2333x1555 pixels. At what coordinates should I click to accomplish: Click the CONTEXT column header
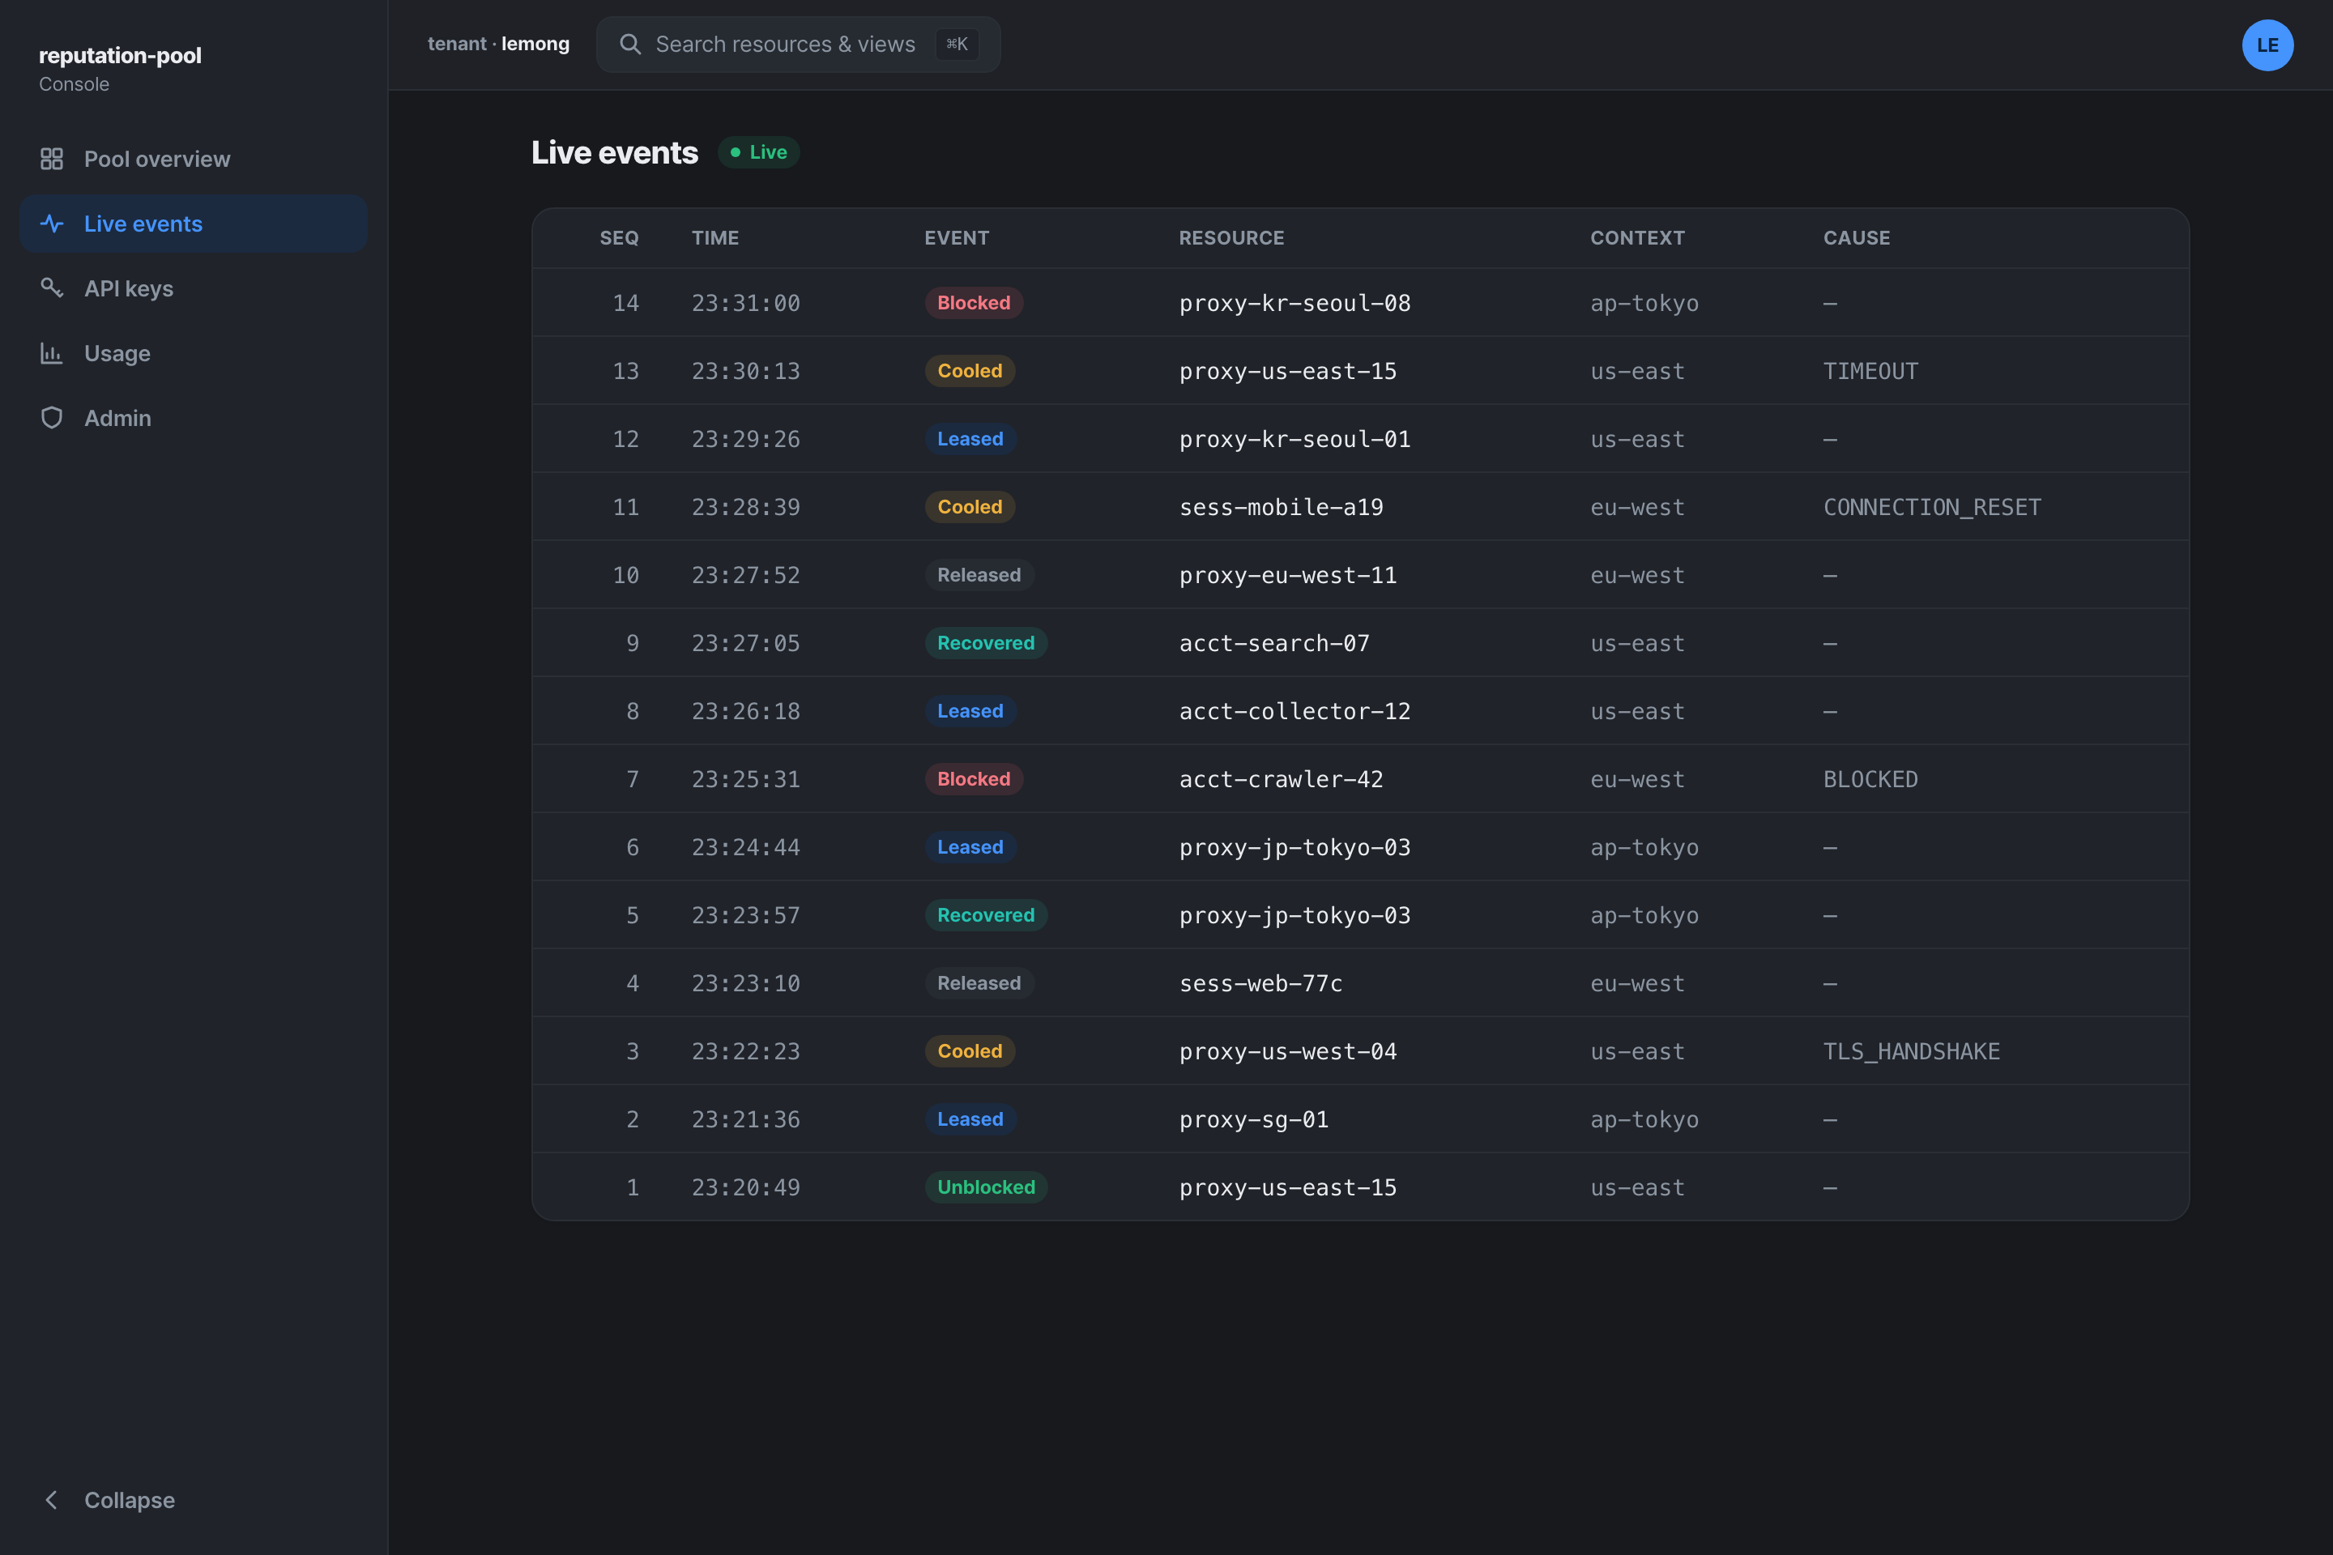(1638, 238)
